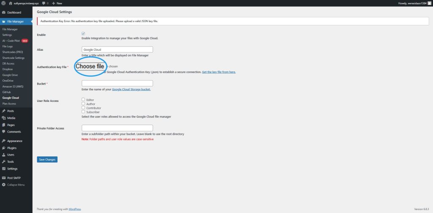Check the Editor user role checkbox

click(x=83, y=100)
